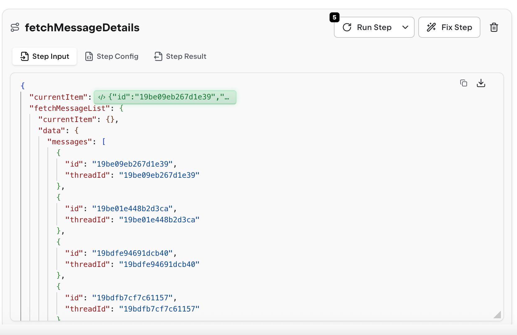The height and width of the screenshot is (335, 517).
Task: Click the "data" key
Action: 52,131
